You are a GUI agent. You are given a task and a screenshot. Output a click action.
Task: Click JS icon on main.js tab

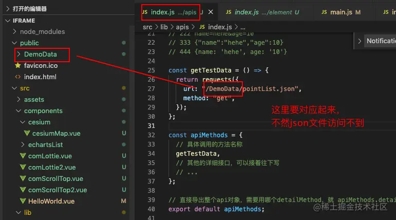324,12
